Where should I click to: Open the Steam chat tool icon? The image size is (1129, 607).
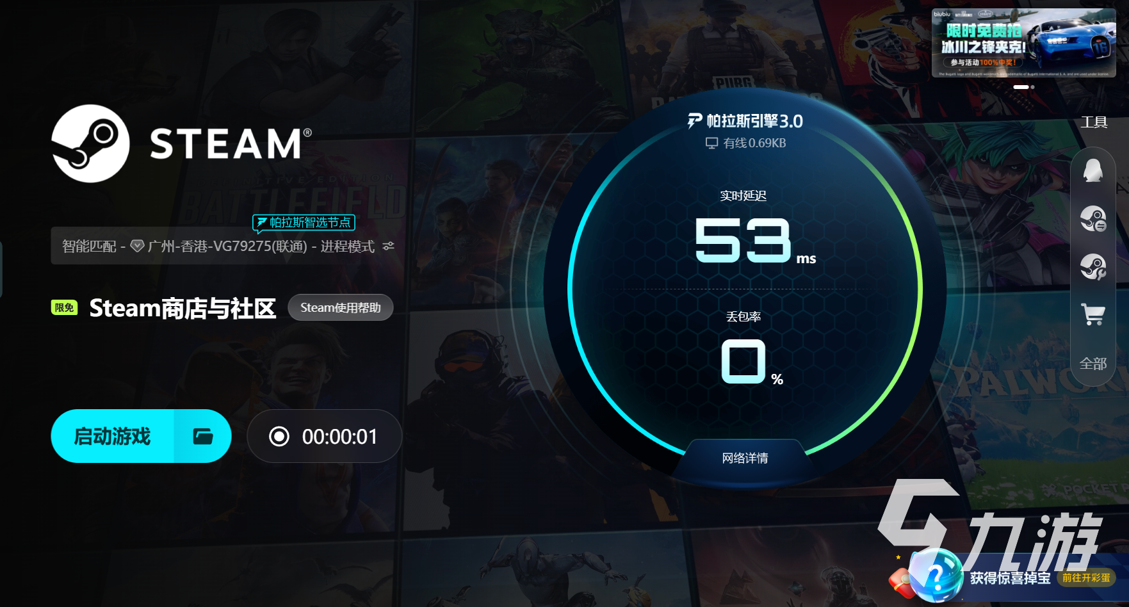(x=1092, y=219)
